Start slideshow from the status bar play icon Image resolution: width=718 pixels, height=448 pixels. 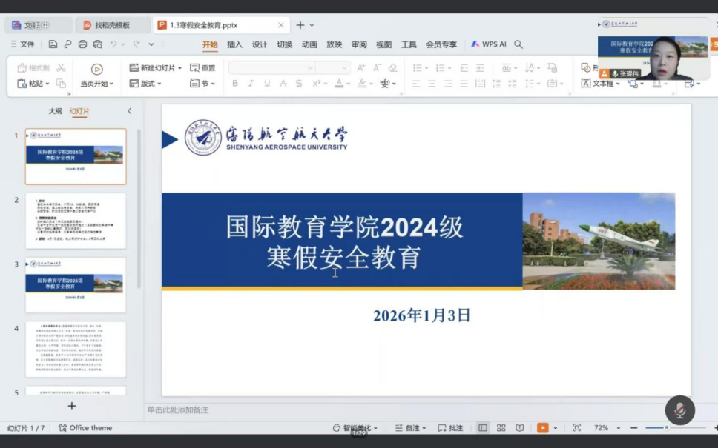[x=542, y=428]
